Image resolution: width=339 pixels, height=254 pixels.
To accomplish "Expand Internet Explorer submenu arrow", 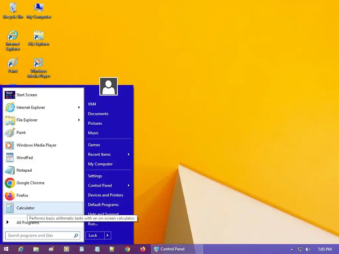I will [79, 107].
